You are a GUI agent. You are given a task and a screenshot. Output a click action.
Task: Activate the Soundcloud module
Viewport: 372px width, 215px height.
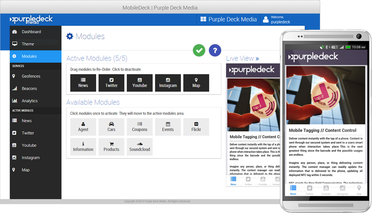[x=139, y=147]
